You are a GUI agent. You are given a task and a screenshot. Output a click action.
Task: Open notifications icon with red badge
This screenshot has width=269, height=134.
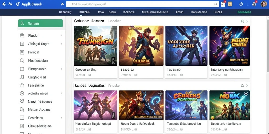coord(254,4)
